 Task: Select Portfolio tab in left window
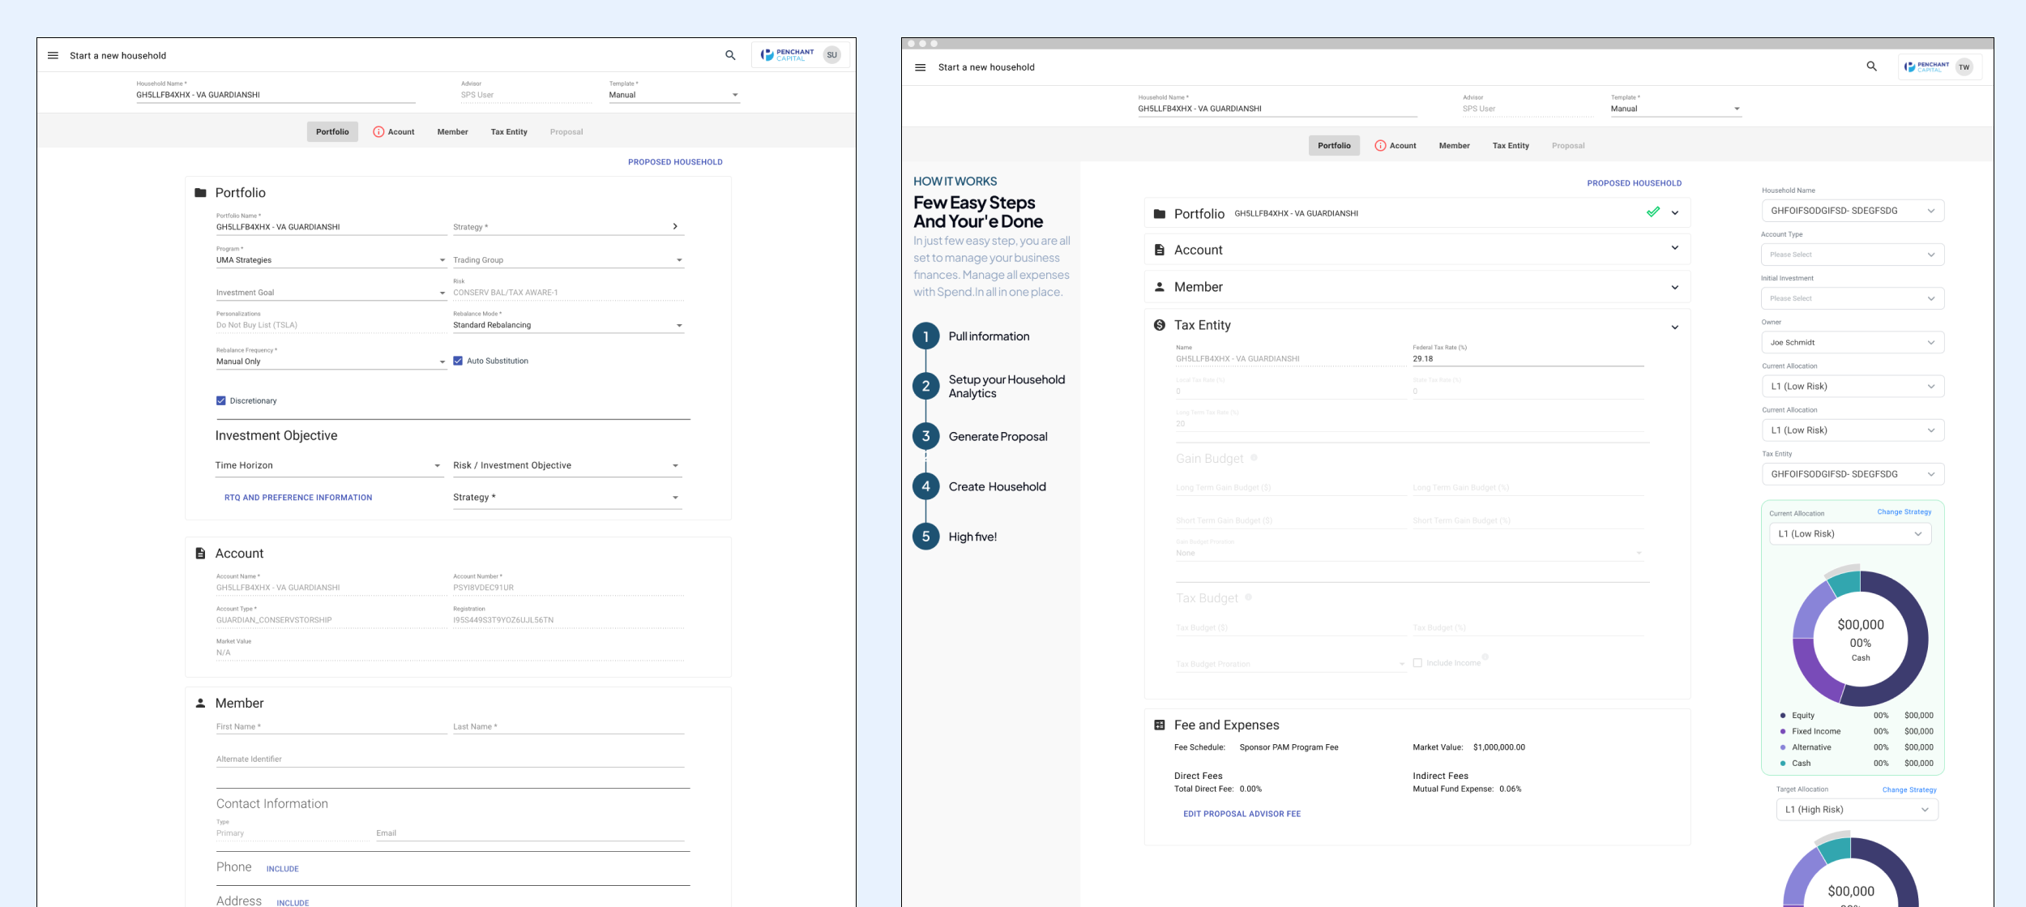click(332, 131)
